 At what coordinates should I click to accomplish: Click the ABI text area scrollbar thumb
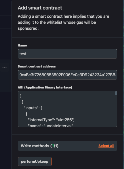[116, 93]
